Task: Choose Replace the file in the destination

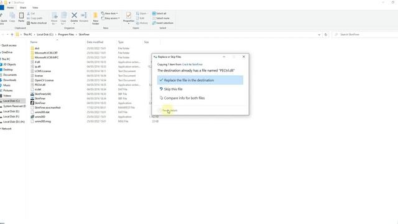Action: point(200,80)
